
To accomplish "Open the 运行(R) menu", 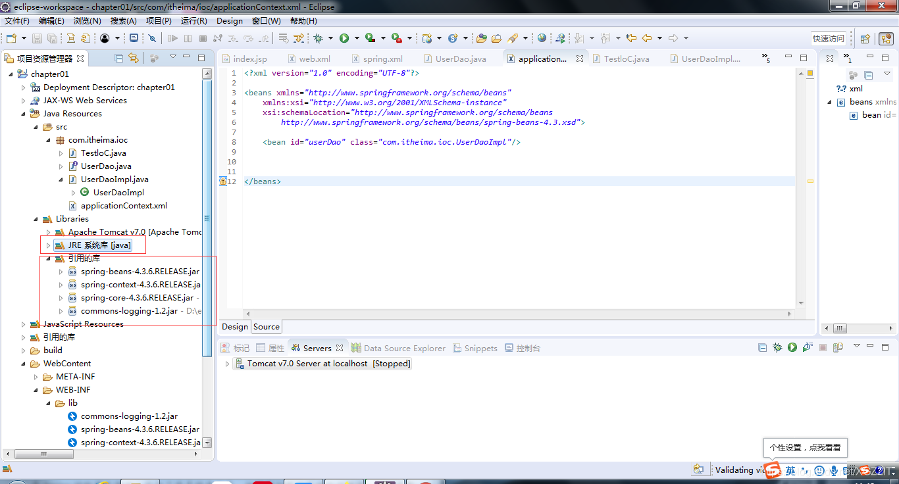I will click(194, 21).
